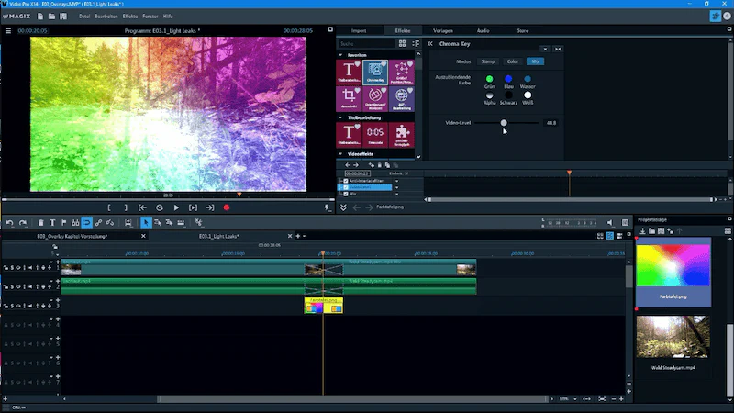Click the new project page icon
This screenshot has height=413, width=734.
coord(40,17)
